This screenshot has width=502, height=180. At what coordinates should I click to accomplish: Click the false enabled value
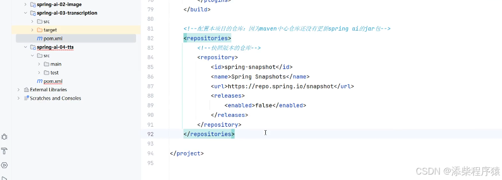(x=263, y=106)
